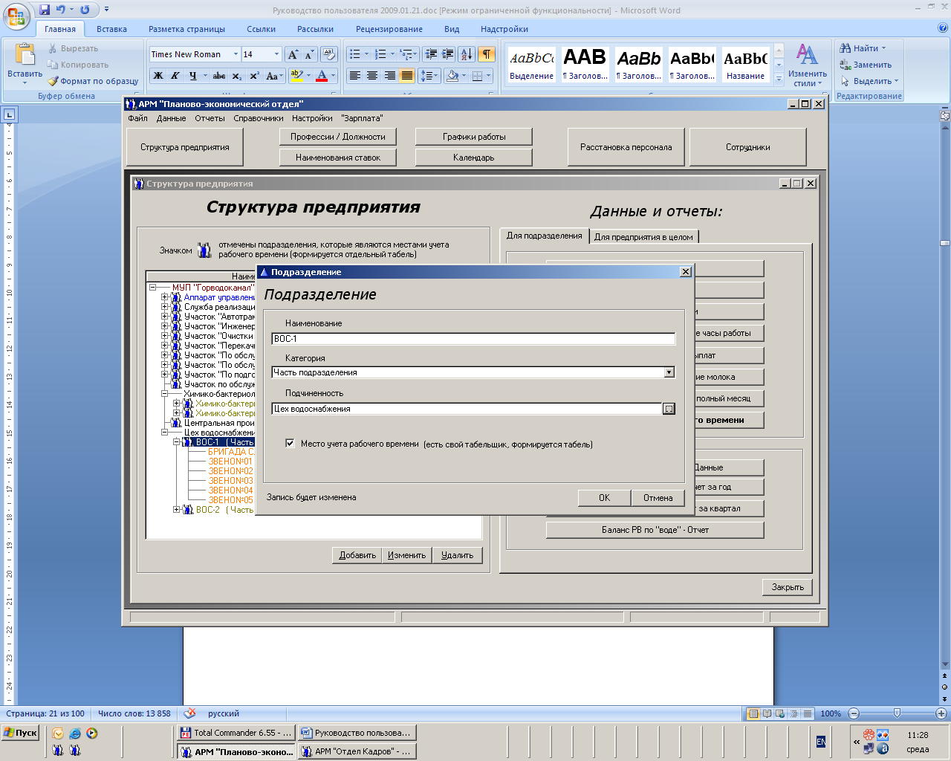
Task: Center align text
Action: (x=372, y=76)
